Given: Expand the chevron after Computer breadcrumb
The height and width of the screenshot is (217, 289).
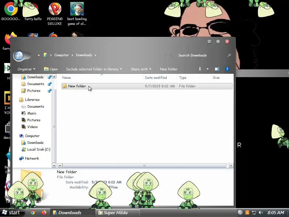Looking at the screenshot, I should (72, 55).
